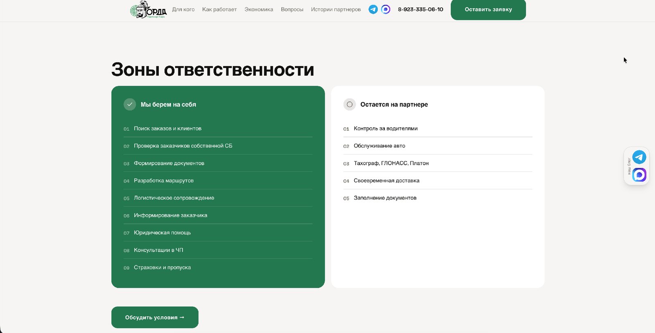Click the Формирование документов item
The width and height of the screenshot is (655, 333).
pos(218,163)
